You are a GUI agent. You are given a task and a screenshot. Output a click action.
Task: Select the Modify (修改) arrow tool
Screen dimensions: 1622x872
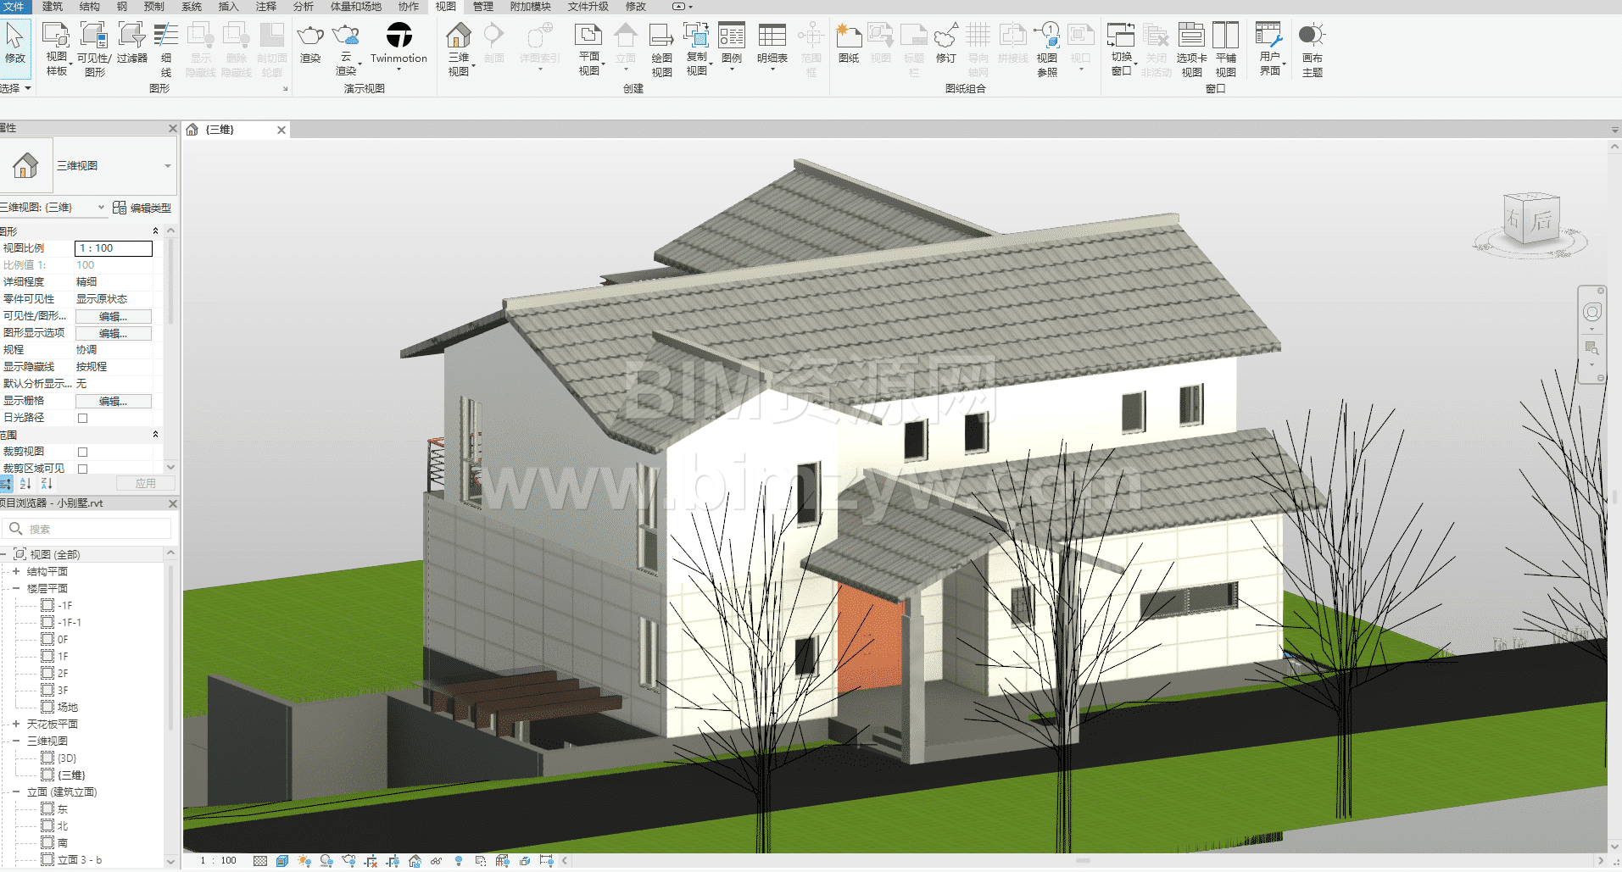pyautogui.click(x=15, y=44)
